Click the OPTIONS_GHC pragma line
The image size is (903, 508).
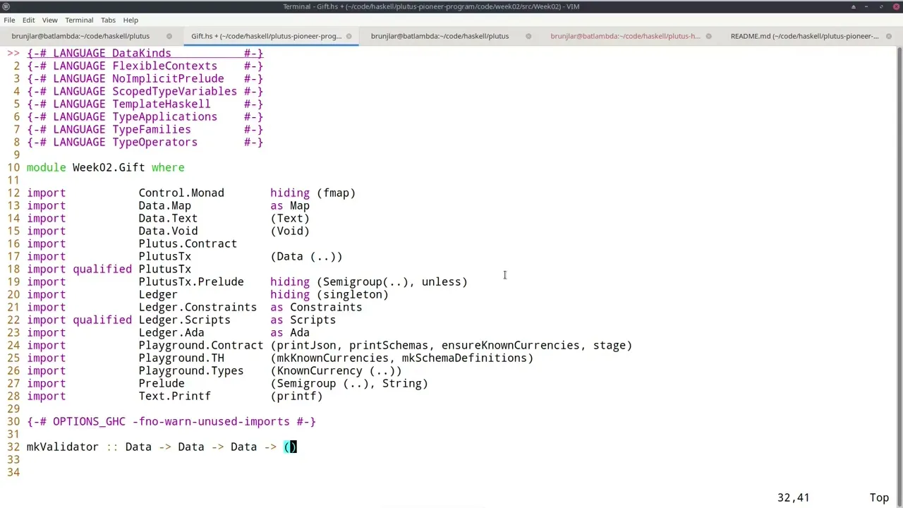tap(169, 421)
